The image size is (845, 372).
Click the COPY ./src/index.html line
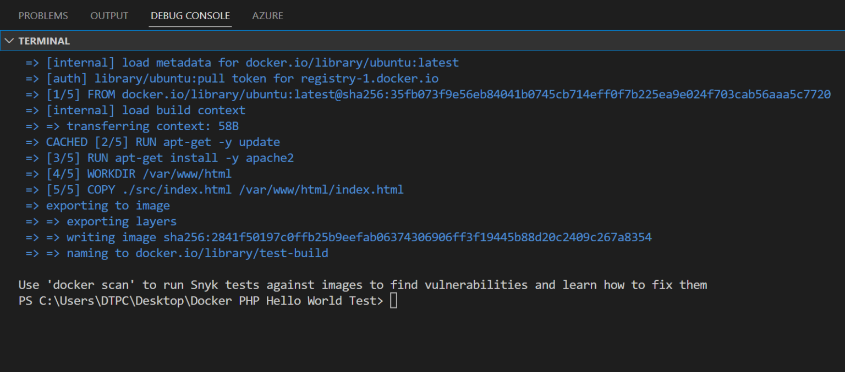coord(215,190)
